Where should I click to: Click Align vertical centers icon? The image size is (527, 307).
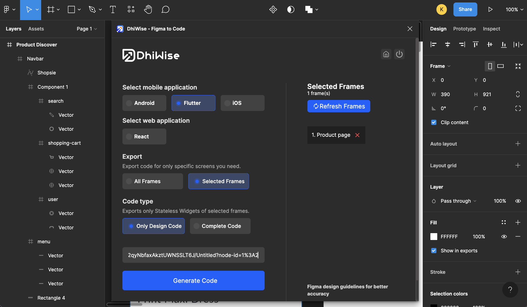tap(490, 44)
